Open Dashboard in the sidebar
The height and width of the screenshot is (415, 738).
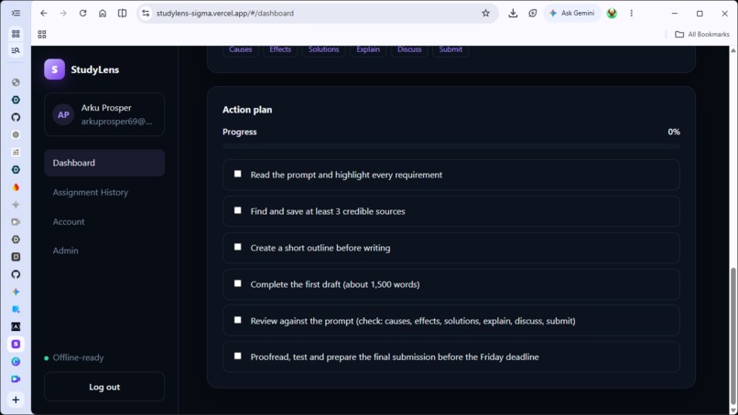tap(104, 163)
